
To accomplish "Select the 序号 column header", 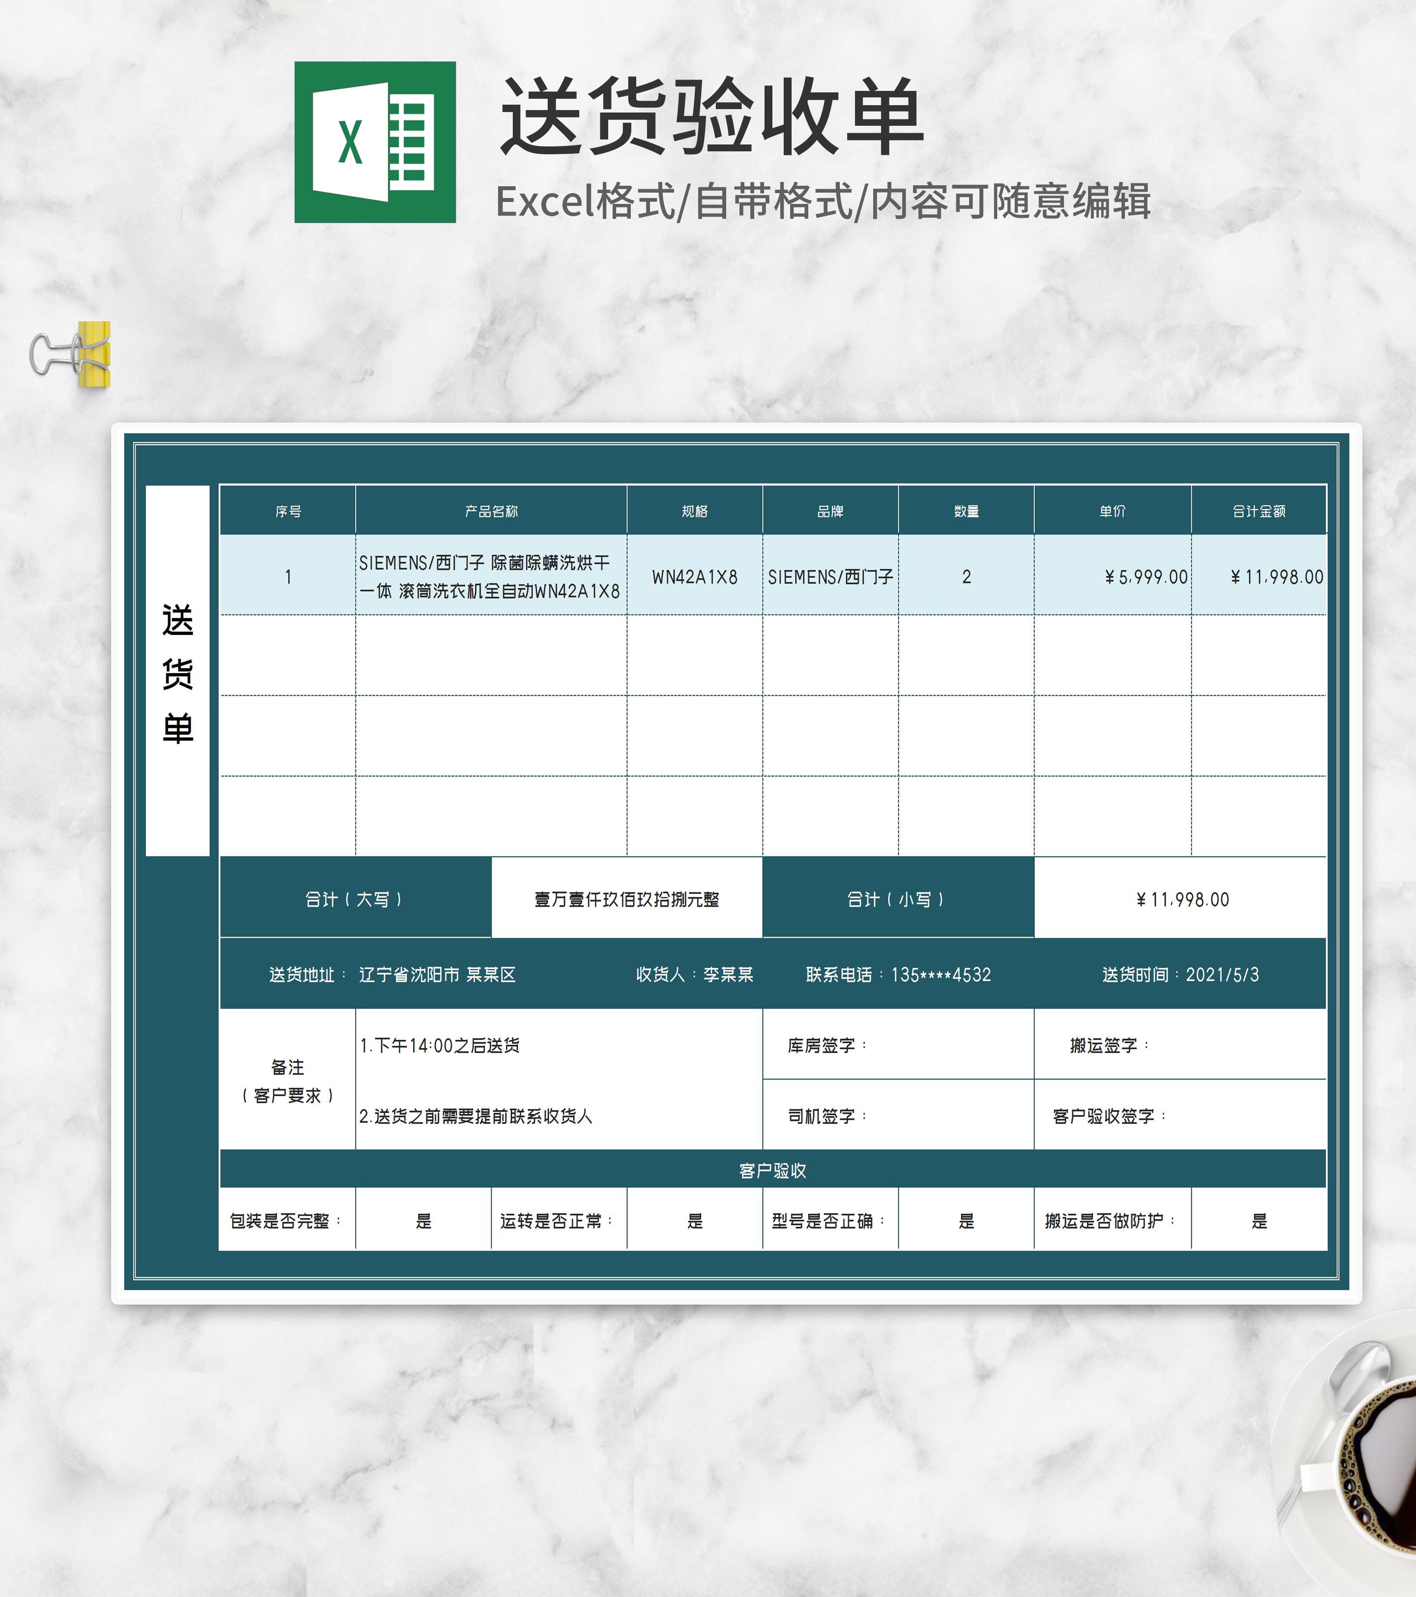I will coord(288,511).
